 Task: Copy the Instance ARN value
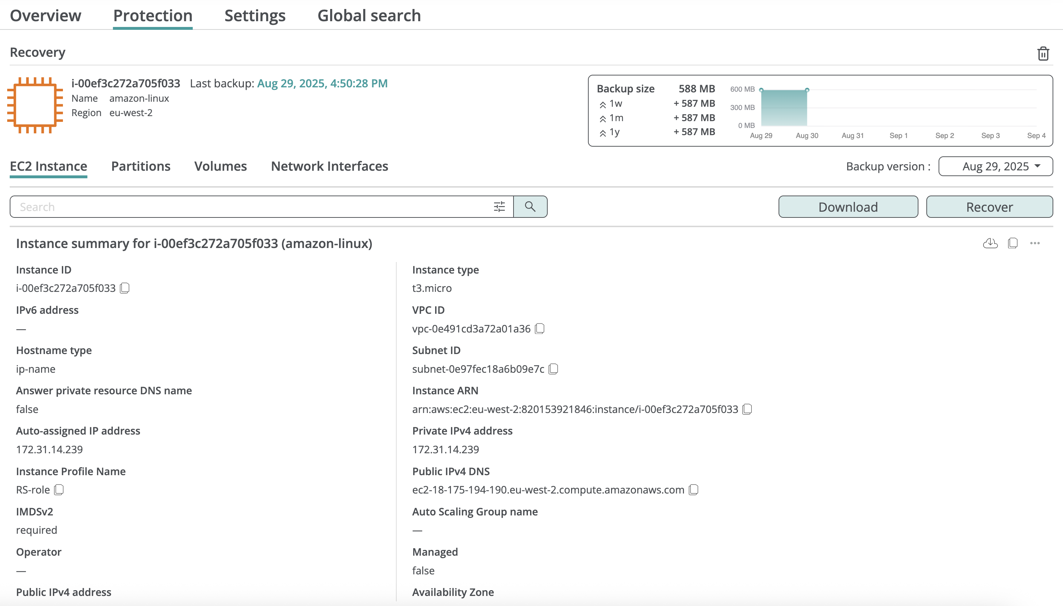point(747,409)
